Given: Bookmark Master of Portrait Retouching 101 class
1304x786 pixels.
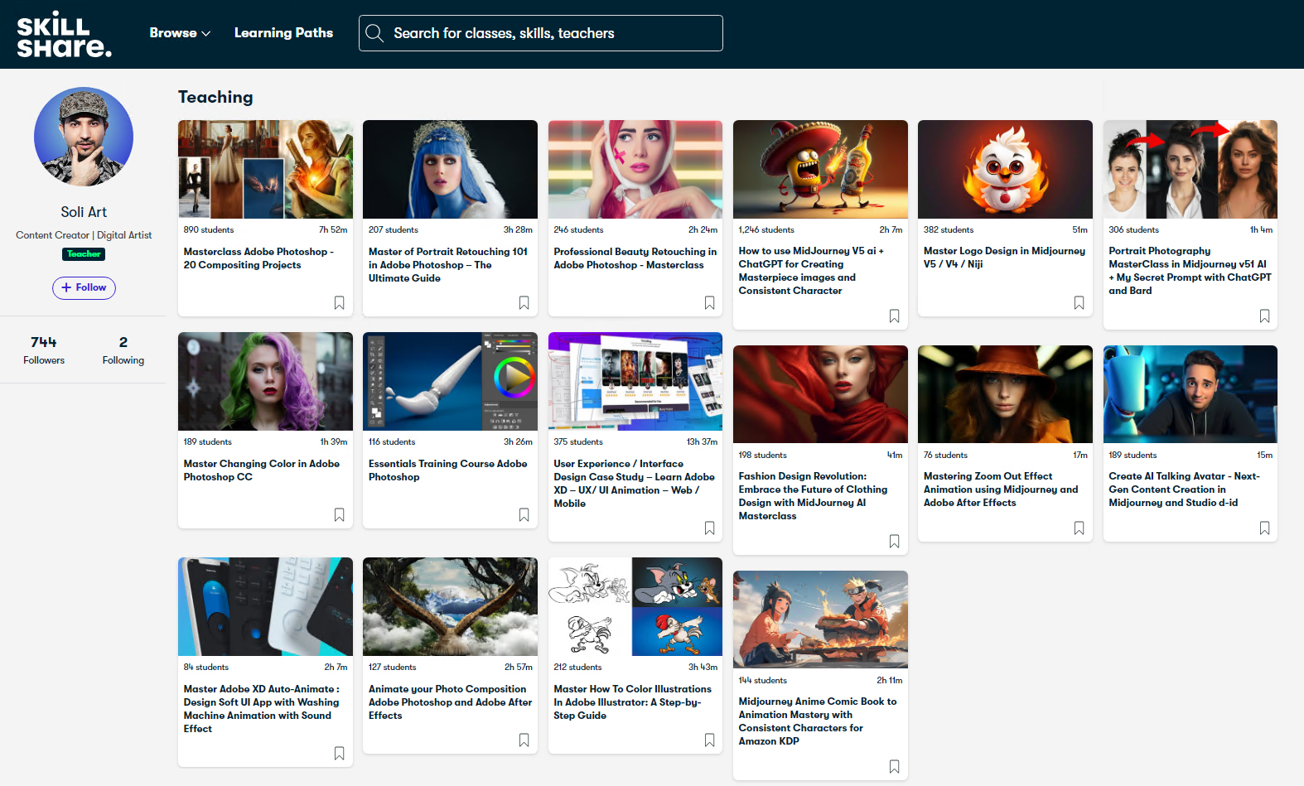Looking at the screenshot, I should tap(524, 303).
